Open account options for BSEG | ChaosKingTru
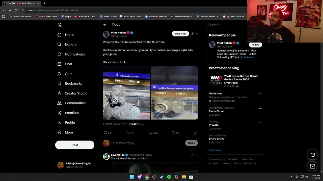 [95, 165]
